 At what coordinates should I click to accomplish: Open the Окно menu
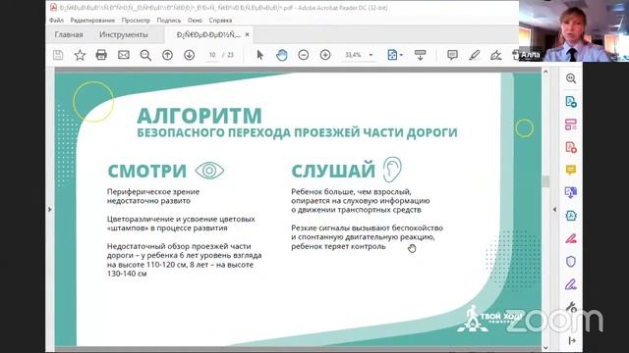195,20
